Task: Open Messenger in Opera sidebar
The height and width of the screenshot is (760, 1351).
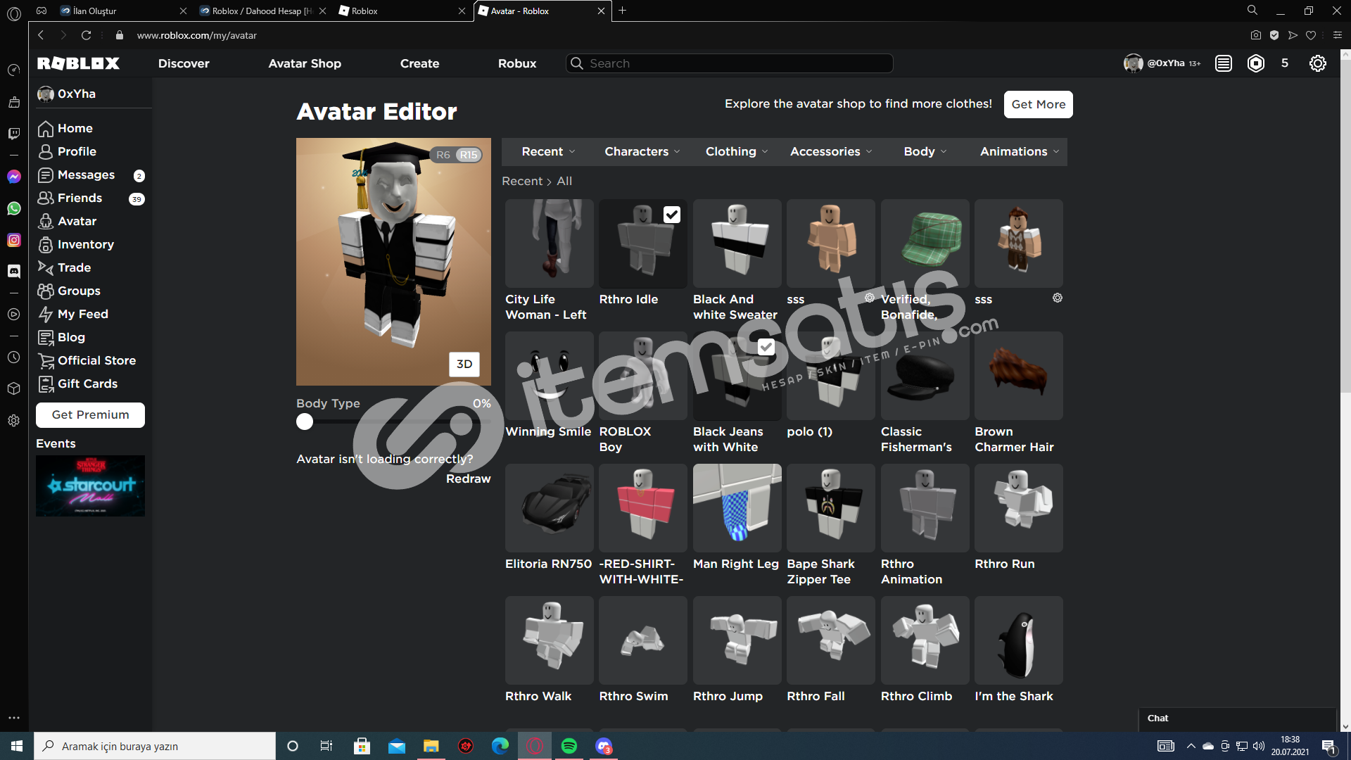Action: click(x=13, y=177)
